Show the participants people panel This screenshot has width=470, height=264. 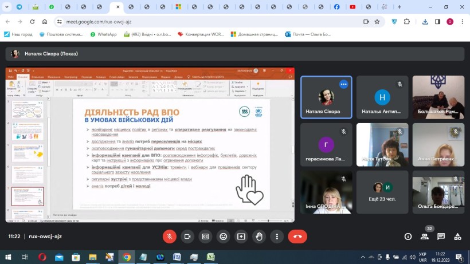click(425, 236)
